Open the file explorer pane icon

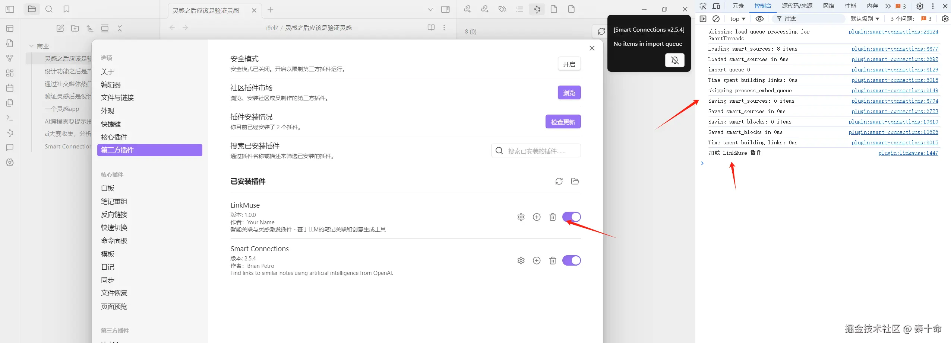point(32,9)
